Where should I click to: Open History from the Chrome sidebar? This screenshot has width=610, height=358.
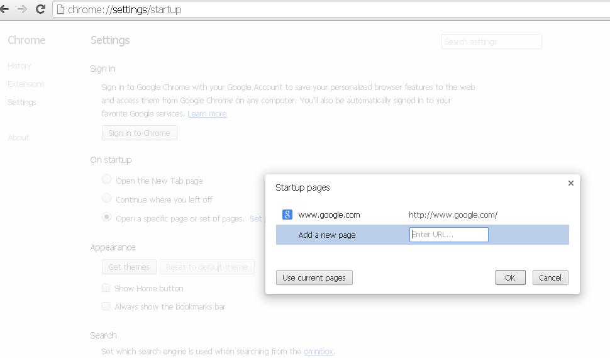click(19, 66)
